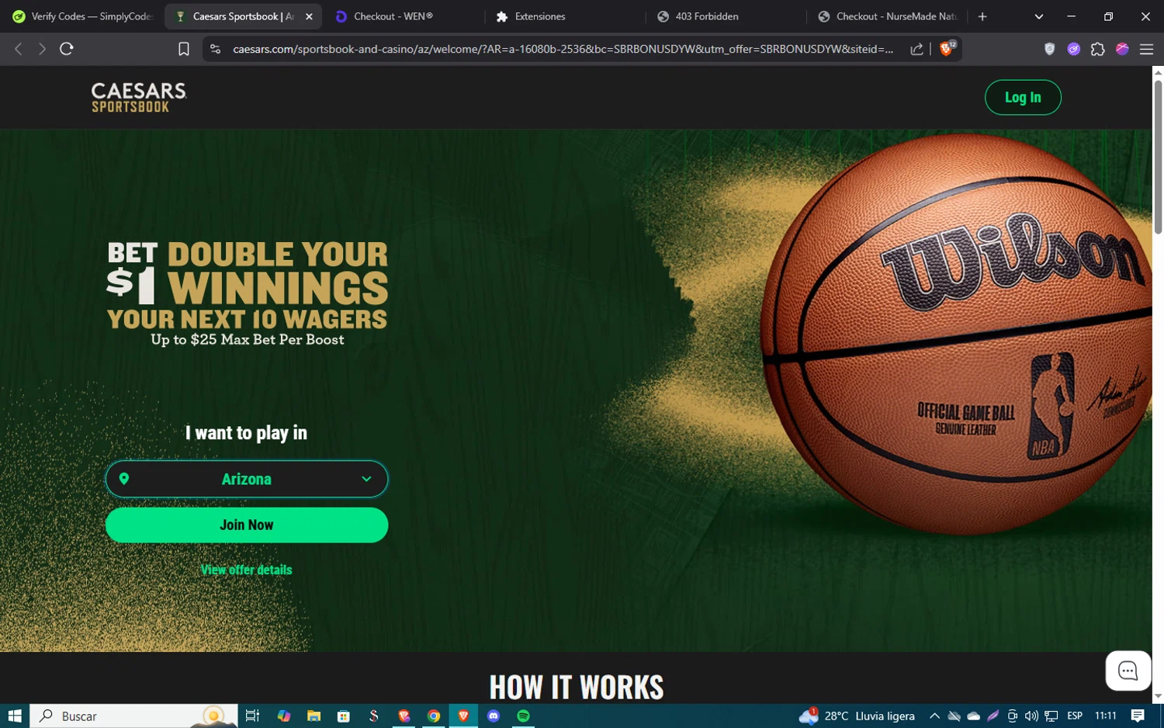
Task: Close the Caesars Sportsbook tab
Action: click(309, 16)
